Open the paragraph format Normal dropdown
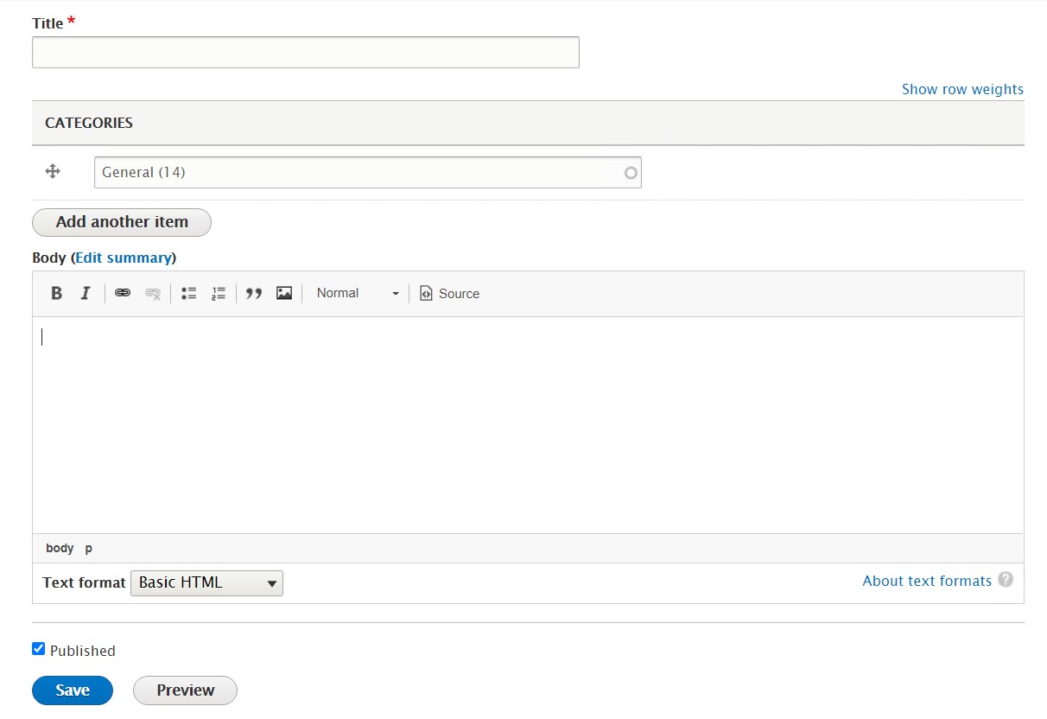Image resolution: width=1047 pixels, height=719 pixels. (357, 293)
